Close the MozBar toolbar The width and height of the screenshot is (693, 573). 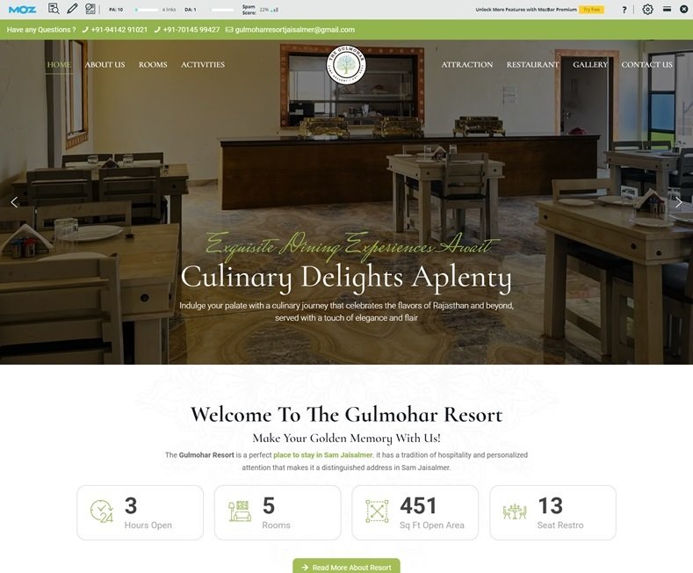tap(683, 10)
